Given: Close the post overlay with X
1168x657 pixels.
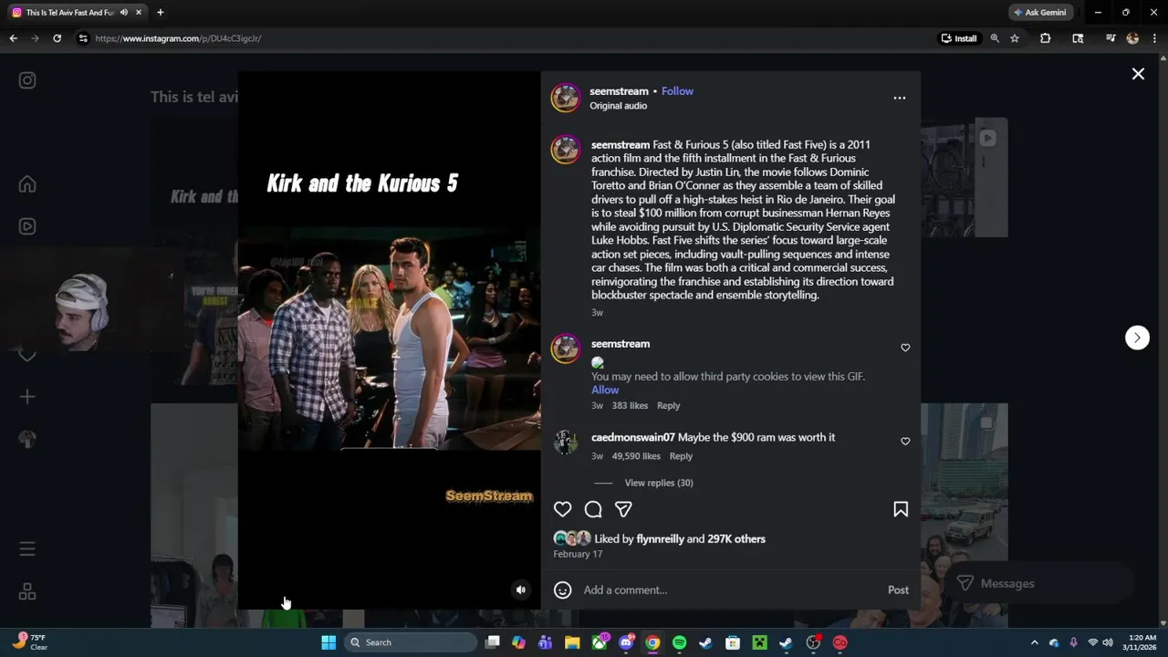Looking at the screenshot, I should (1138, 74).
